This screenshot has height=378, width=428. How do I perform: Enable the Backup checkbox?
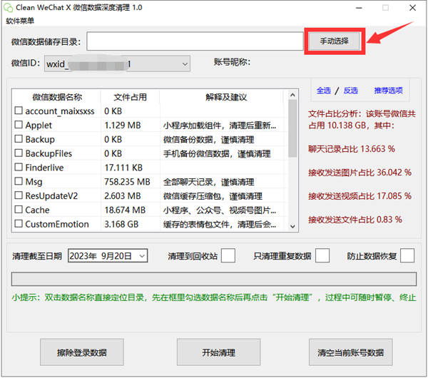19,139
